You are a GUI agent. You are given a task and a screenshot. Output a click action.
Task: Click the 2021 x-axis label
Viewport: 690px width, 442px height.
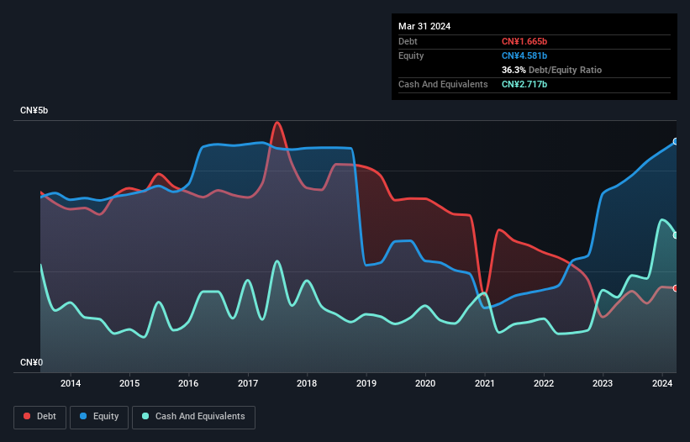(x=484, y=383)
